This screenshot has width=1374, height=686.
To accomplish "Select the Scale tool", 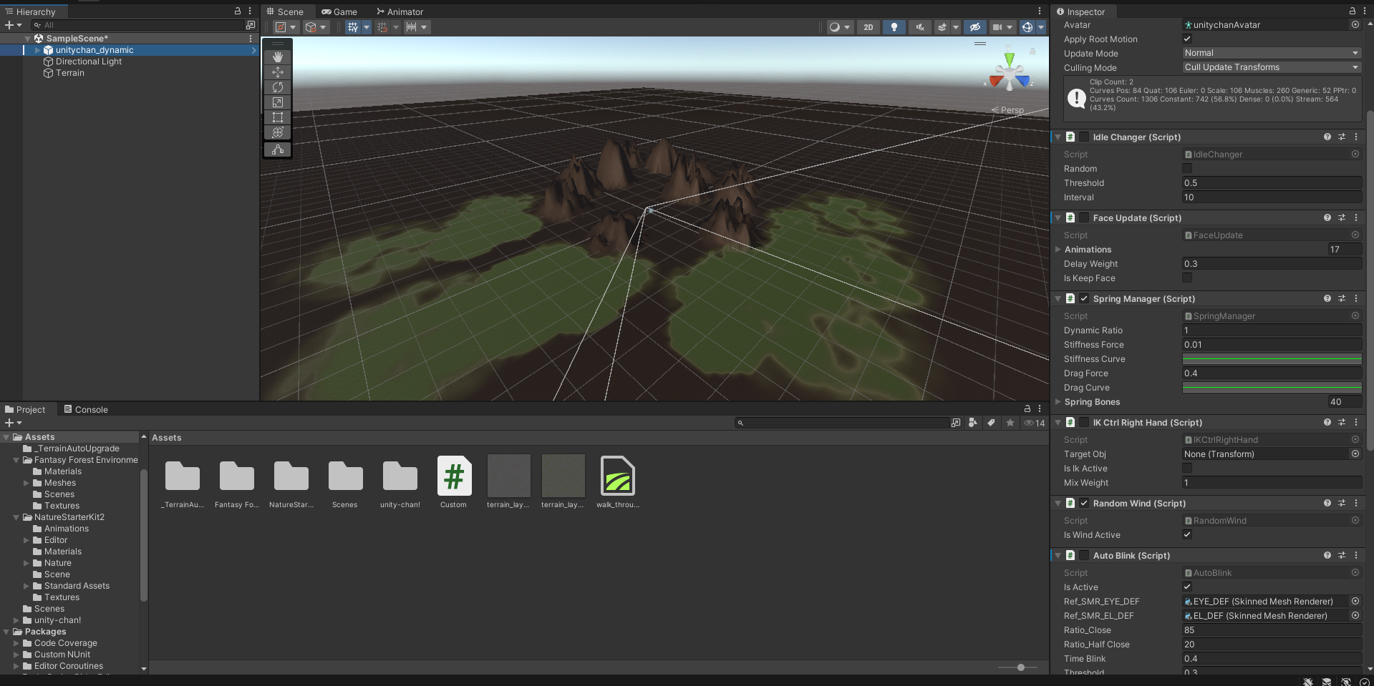I will click(278, 102).
